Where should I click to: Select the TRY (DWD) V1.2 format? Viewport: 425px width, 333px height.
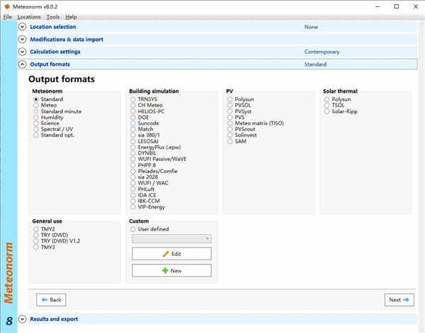(57, 241)
